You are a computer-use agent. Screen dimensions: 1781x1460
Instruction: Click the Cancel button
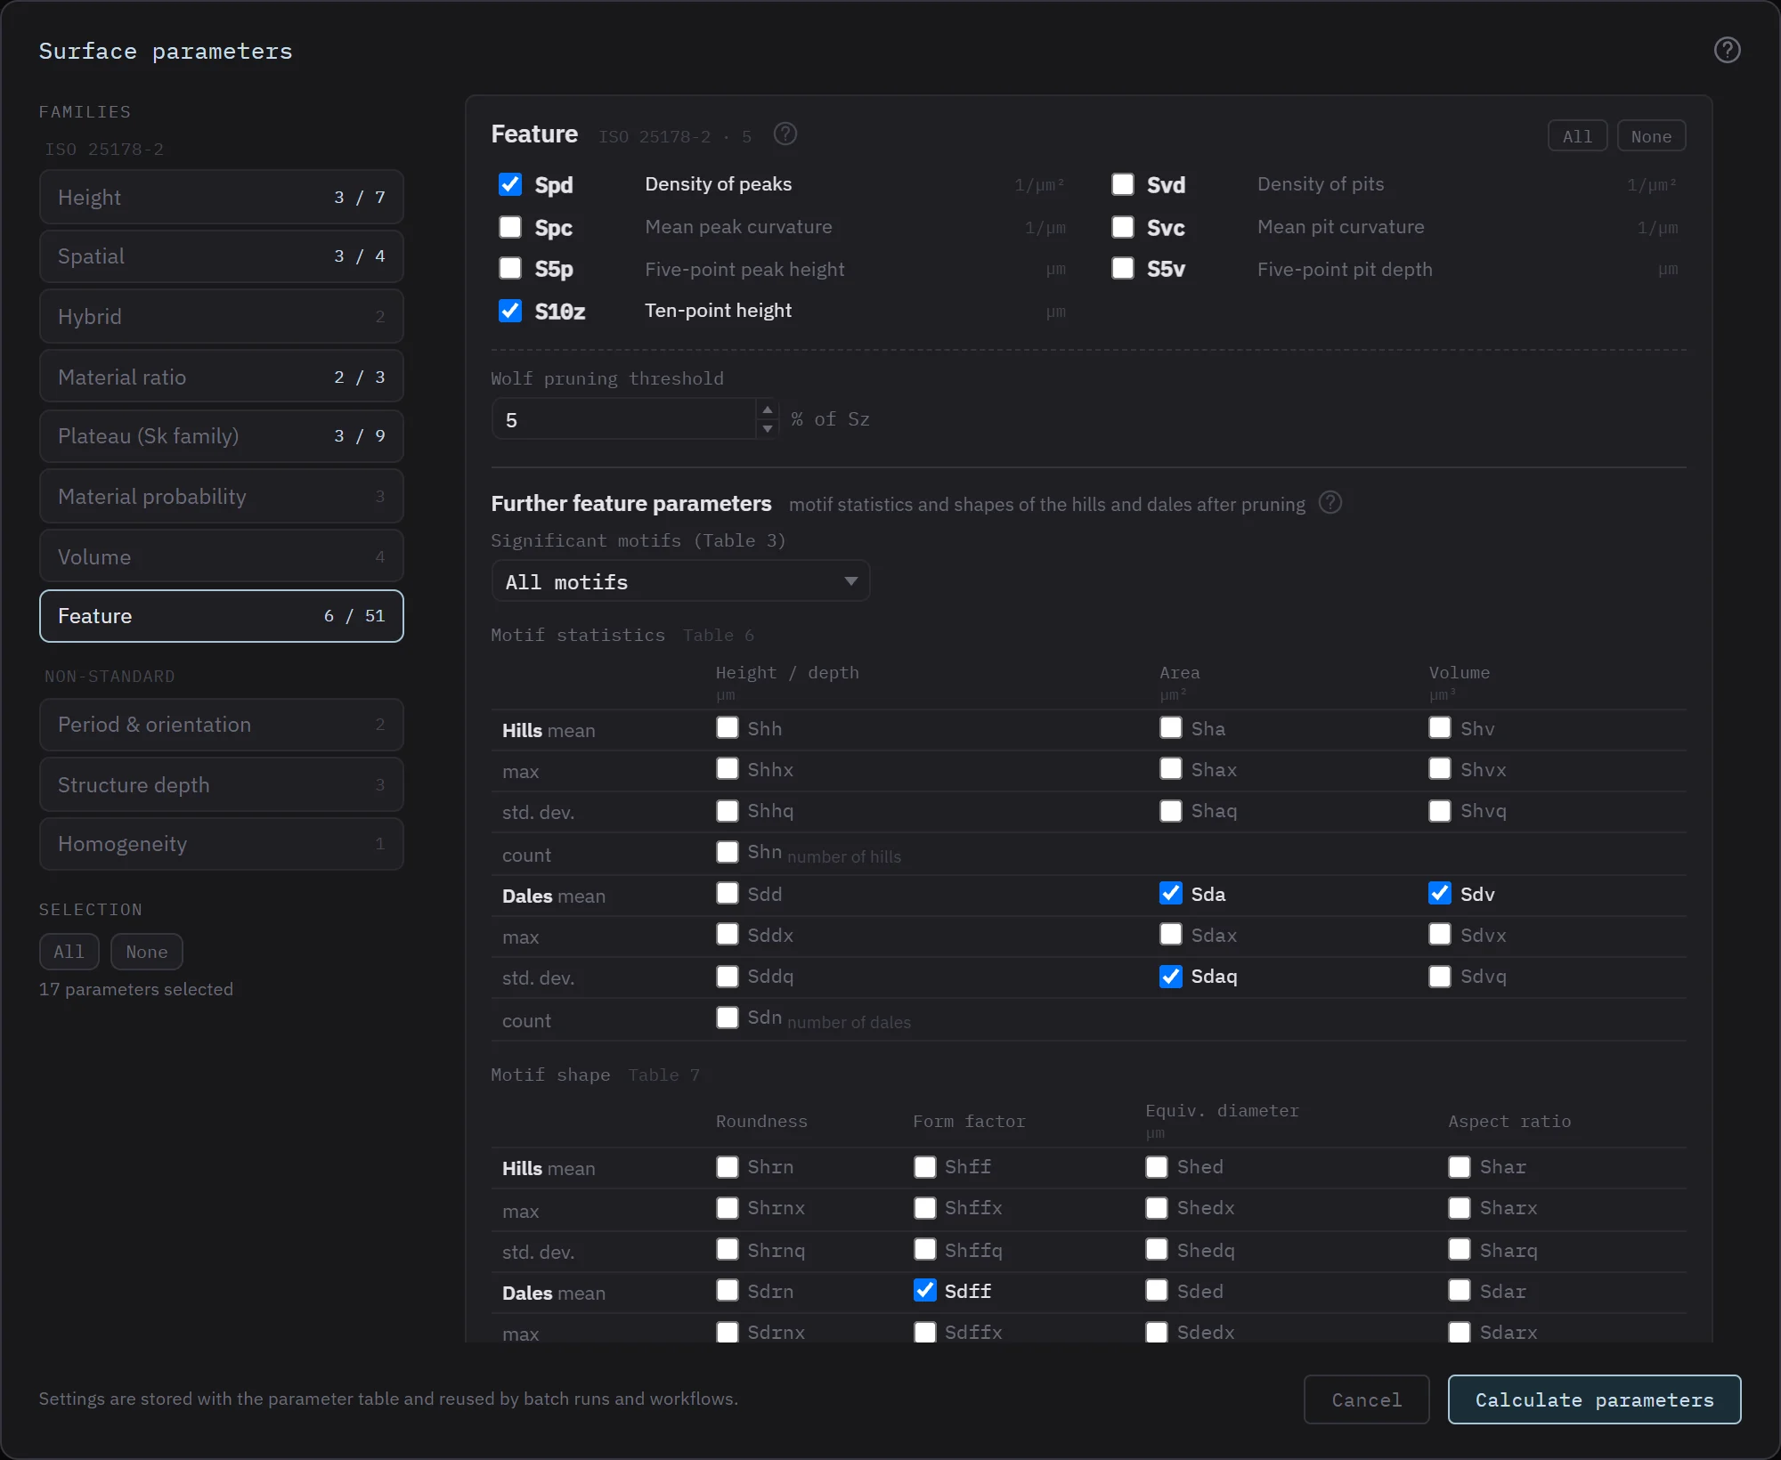click(1366, 1399)
